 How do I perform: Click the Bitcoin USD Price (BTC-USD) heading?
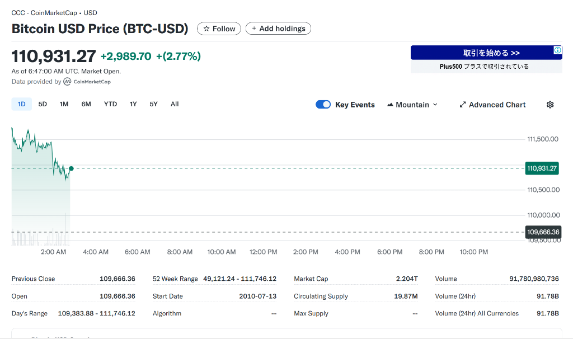(x=100, y=29)
